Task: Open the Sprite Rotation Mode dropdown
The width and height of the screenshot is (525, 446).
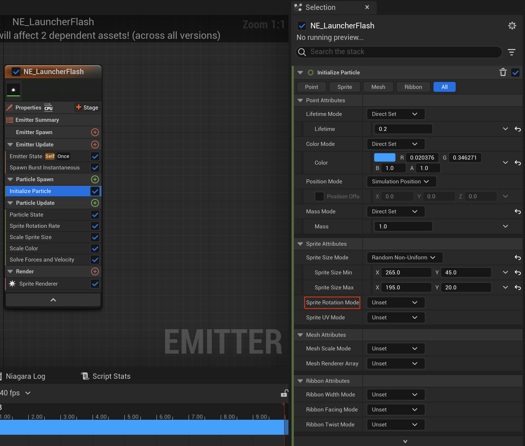Action: [395, 303]
